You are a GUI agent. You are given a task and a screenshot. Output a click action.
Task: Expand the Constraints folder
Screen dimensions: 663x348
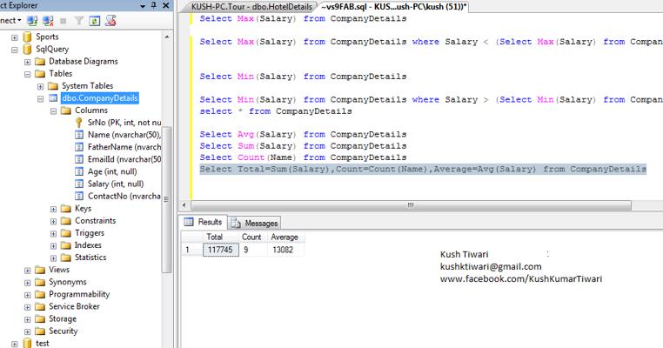54,221
